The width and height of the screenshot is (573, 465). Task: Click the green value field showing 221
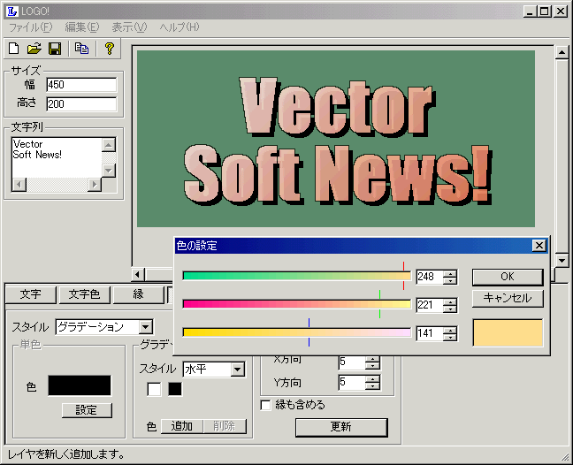430,305
